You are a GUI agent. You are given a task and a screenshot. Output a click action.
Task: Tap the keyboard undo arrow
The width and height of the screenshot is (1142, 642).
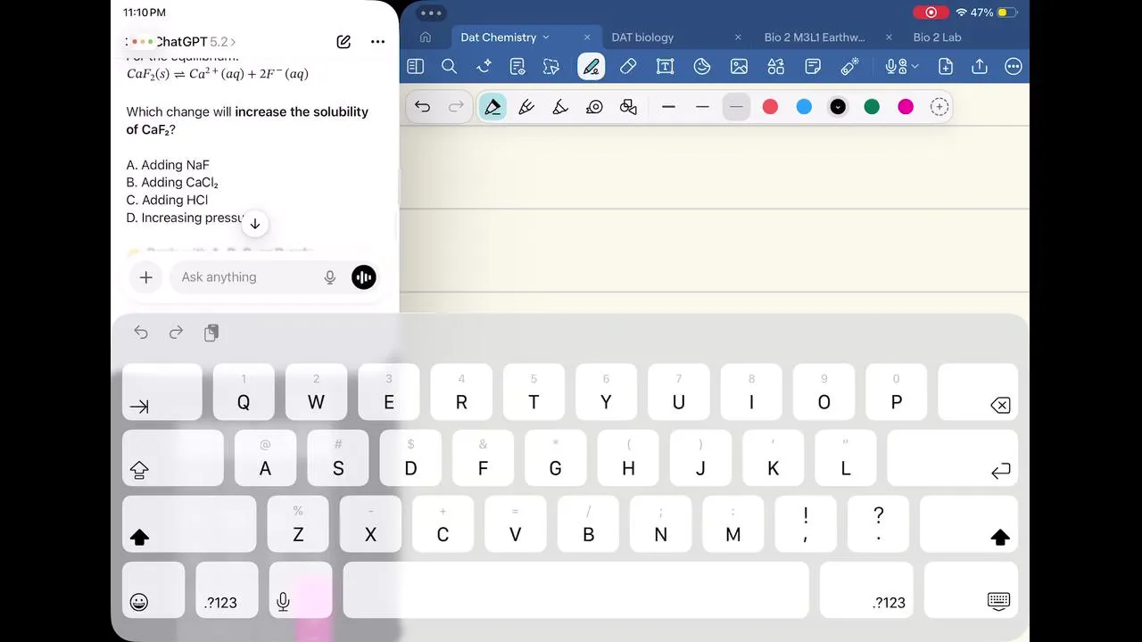[x=141, y=333]
